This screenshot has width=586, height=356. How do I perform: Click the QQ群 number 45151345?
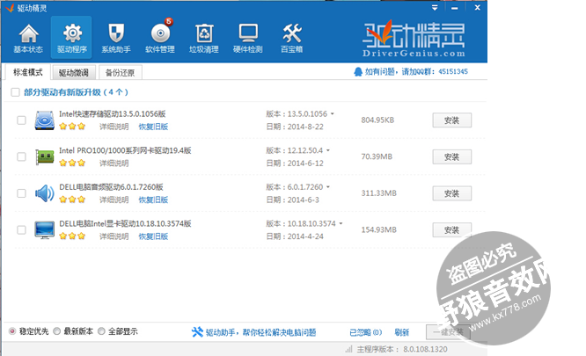[453, 72]
